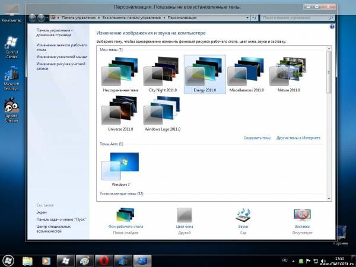This screenshot has height=267, width=356.
Task: Select the Energy 2011.0 theme
Action: [205, 74]
